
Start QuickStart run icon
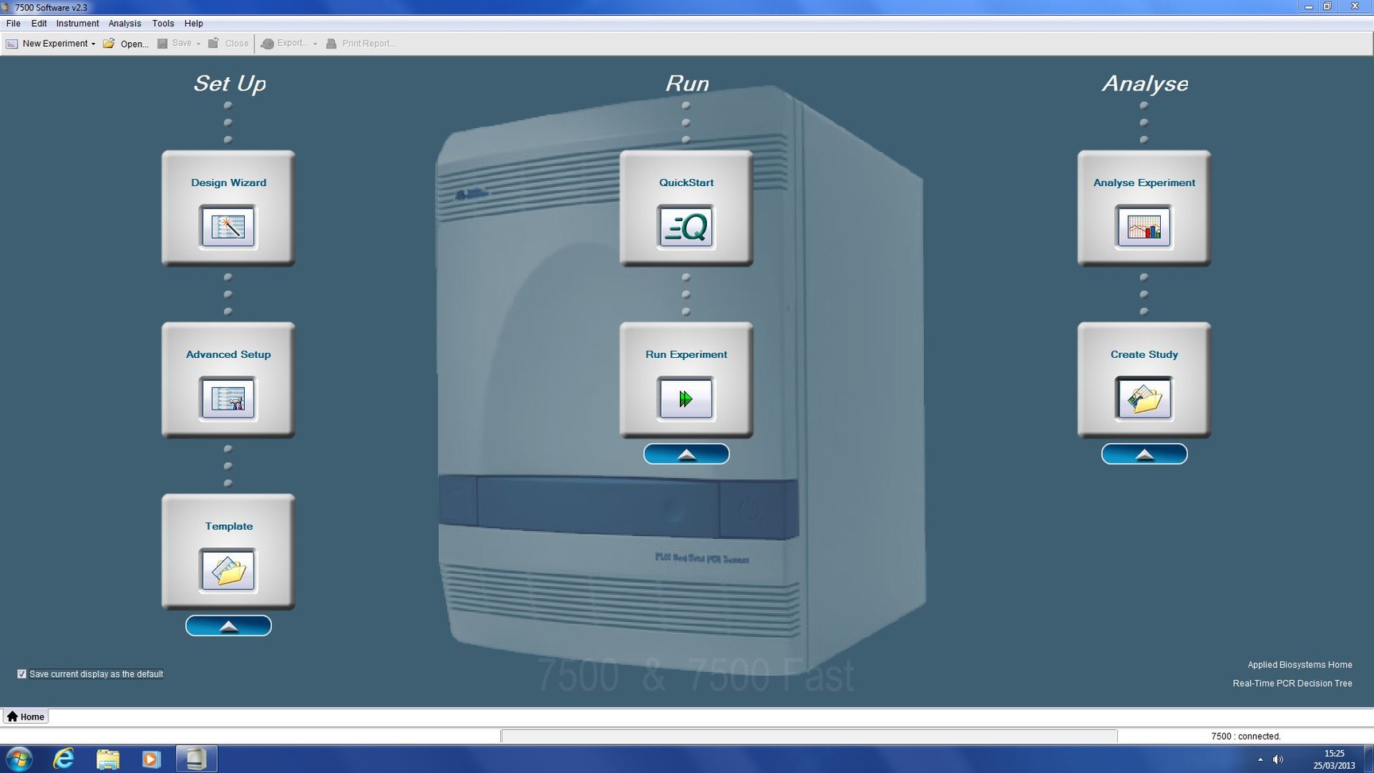point(686,227)
